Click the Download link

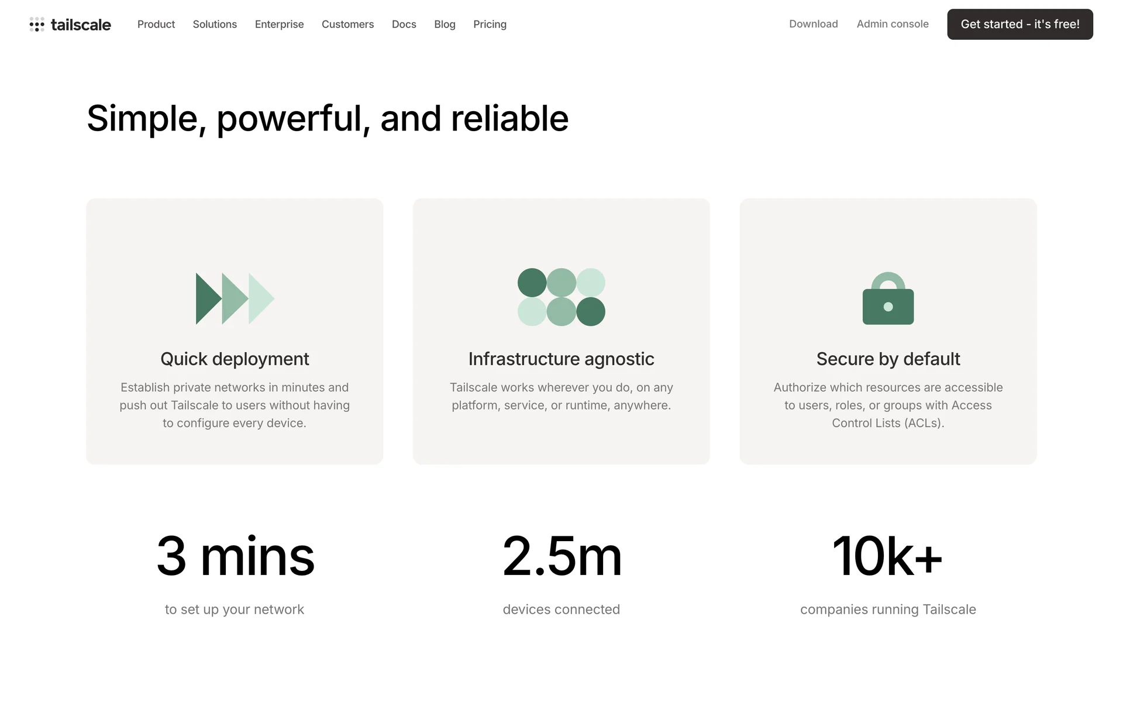pos(813,24)
